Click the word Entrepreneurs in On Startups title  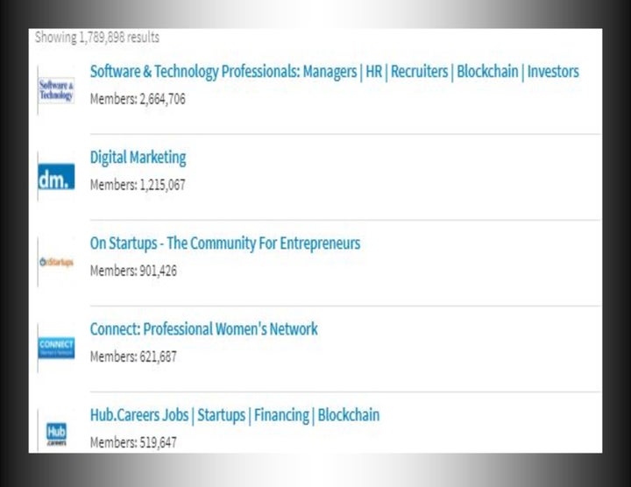click(320, 243)
